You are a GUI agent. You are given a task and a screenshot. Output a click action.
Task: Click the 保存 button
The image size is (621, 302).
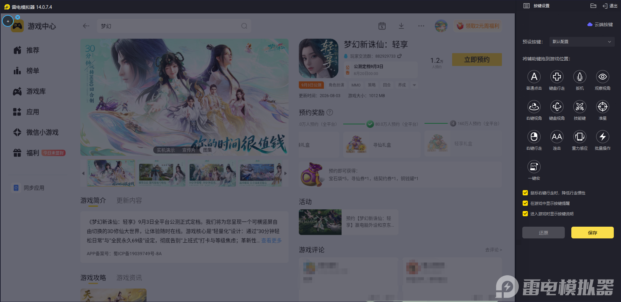click(x=592, y=233)
